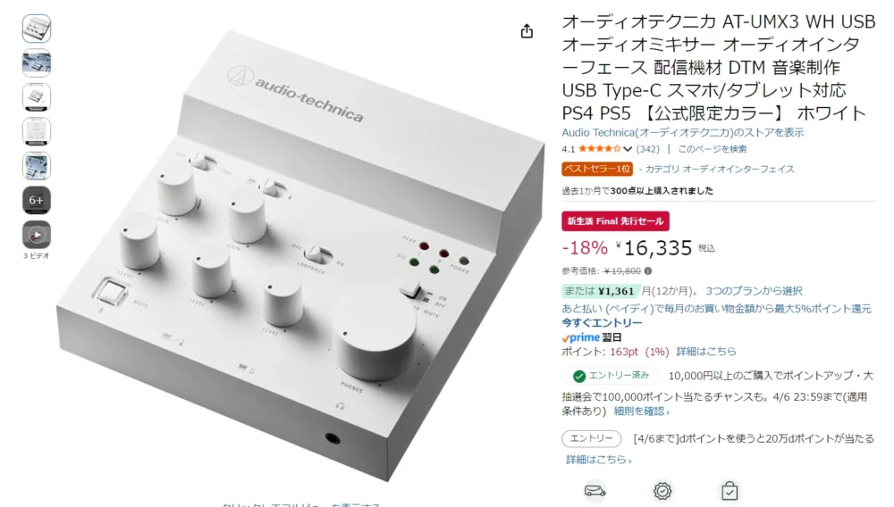Select the first product thumbnail
The height and width of the screenshot is (507, 894).
[37, 29]
